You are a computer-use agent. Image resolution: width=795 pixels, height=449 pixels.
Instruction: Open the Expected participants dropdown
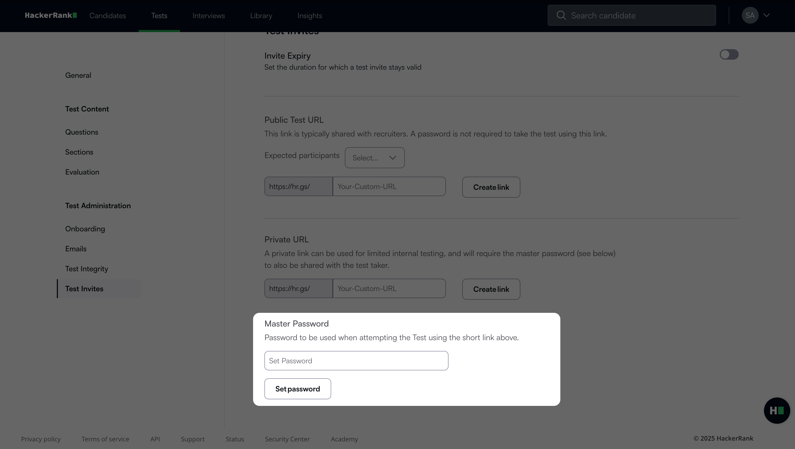374,158
